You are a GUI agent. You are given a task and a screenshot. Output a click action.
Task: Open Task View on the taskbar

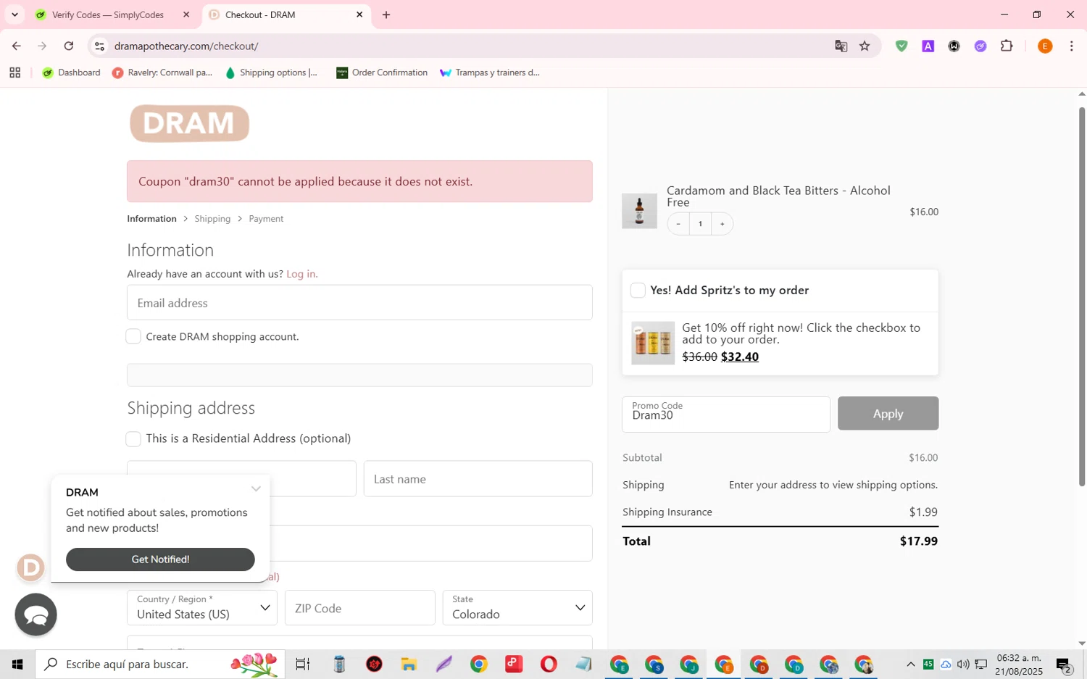(x=303, y=664)
